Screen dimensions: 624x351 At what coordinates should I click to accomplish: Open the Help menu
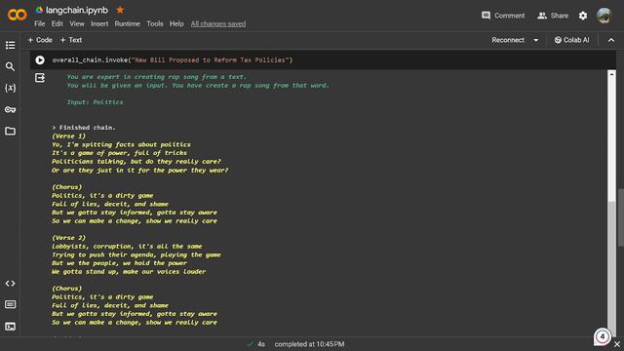click(176, 23)
